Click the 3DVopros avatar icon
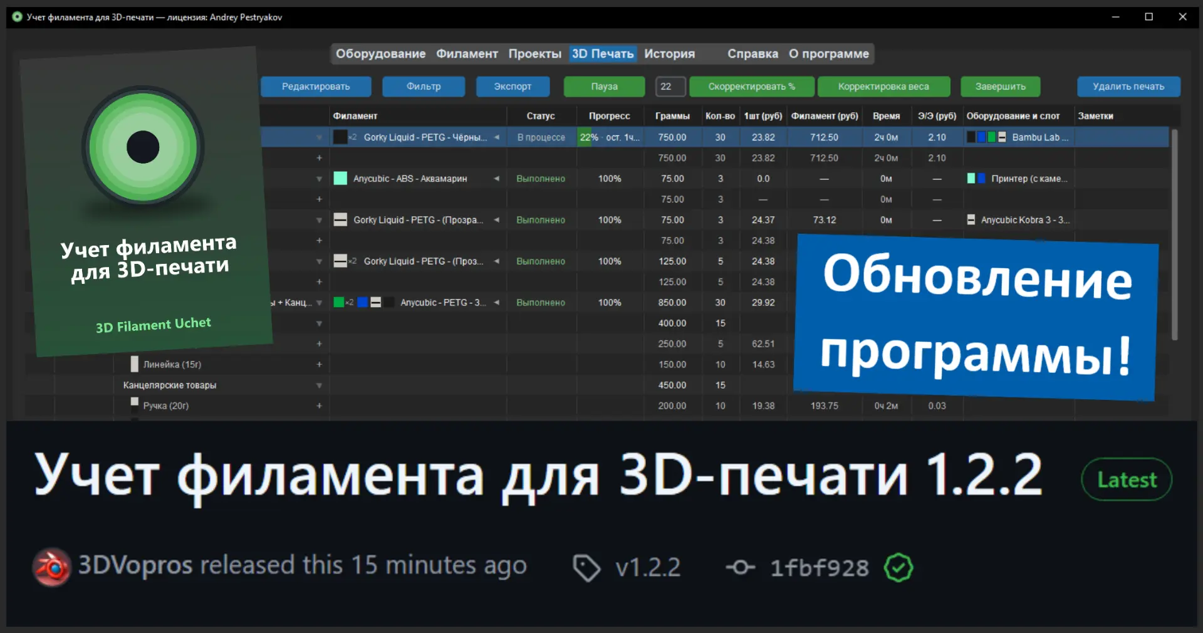 click(51, 567)
